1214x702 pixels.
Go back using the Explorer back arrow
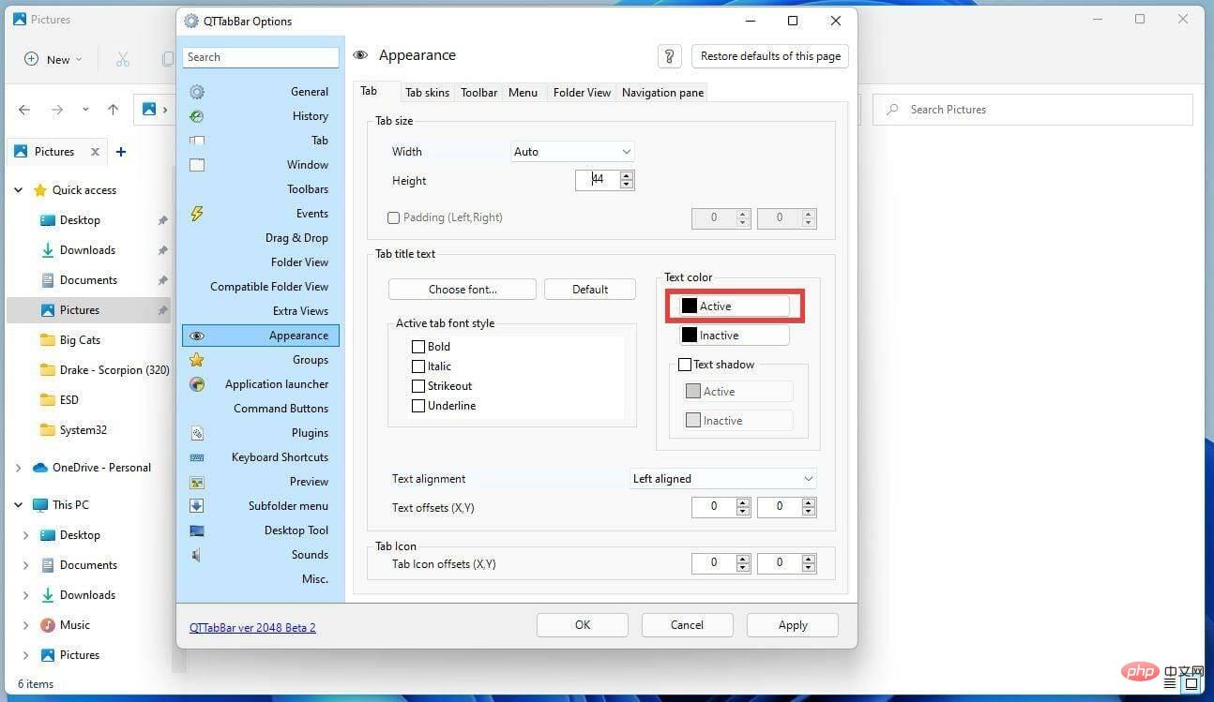pos(24,110)
